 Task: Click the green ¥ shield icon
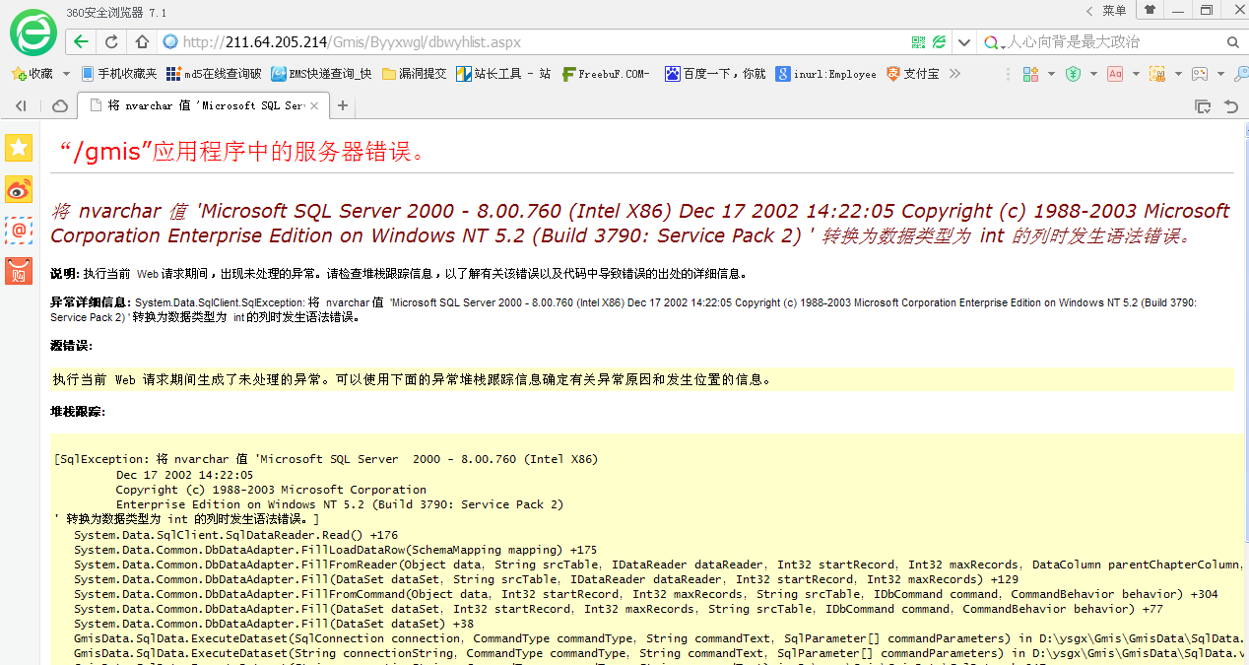click(x=1073, y=74)
